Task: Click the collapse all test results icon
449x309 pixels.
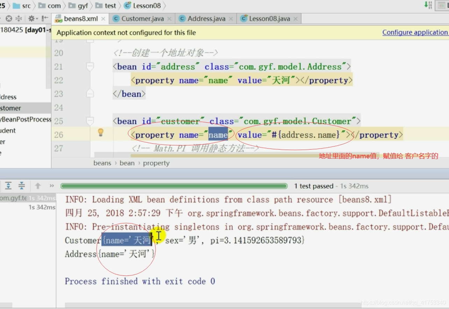Action: 22,186
